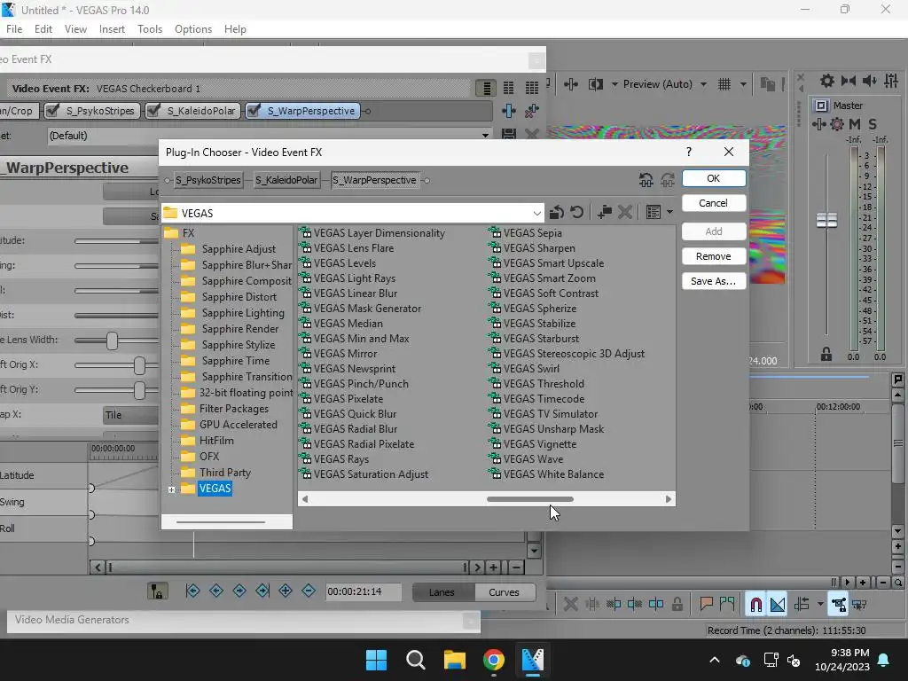Switch to Curves view
The width and height of the screenshot is (908, 681).
pyautogui.click(x=504, y=591)
